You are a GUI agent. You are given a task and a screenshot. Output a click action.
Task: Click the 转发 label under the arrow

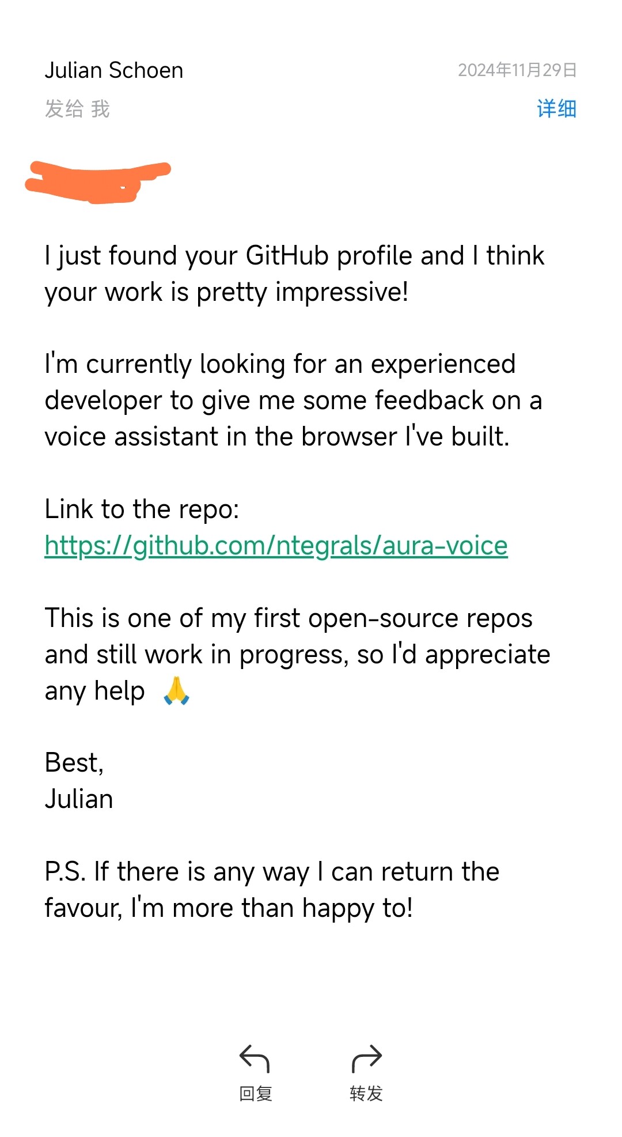[x=366, y=1093]
